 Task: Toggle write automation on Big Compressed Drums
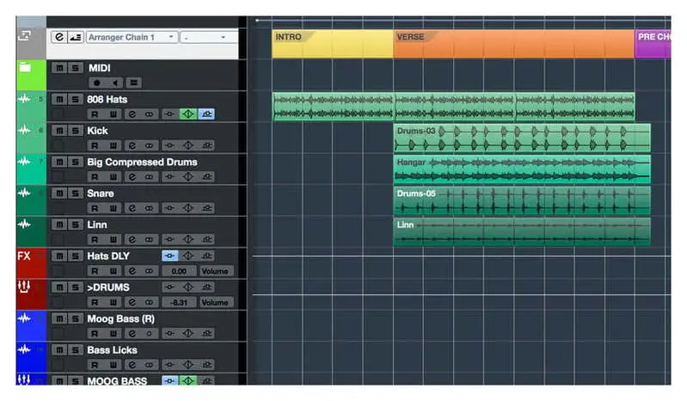click(113, 177)
